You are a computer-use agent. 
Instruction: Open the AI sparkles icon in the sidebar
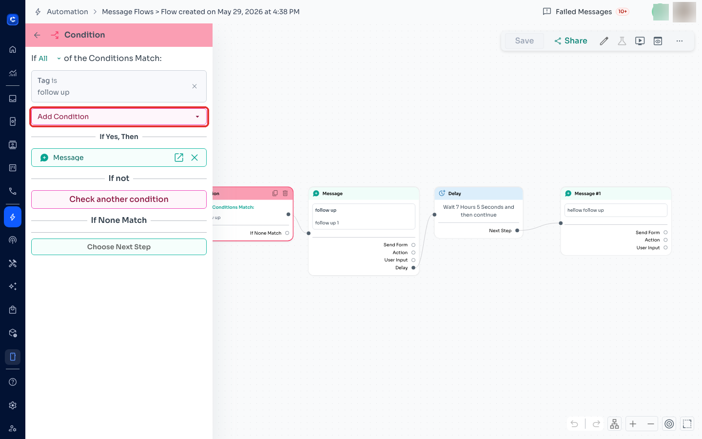13,286
